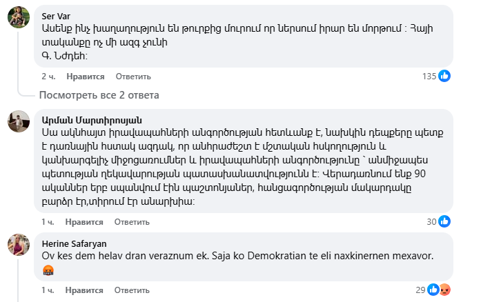481x302 pixels.
Task: Open Արման Մարտիրոսյան's profile picture
Action: 18,121
